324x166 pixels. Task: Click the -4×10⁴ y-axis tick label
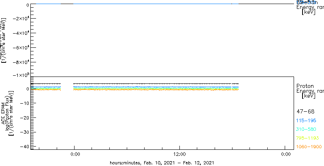pyautogui.click(x=21, y=33)
